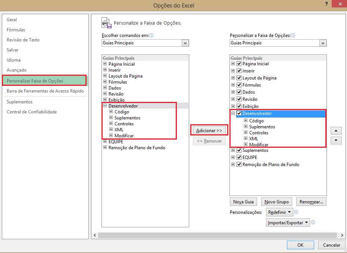Toggle the Revisão checkbox
Viewport: 347px width, 253px height.
click(239, 99)
